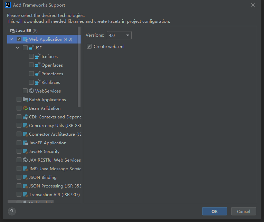264x222 pixels.
Task: Uncheck the Web Application (4.0) checkbox
Action: coord(19,39)
